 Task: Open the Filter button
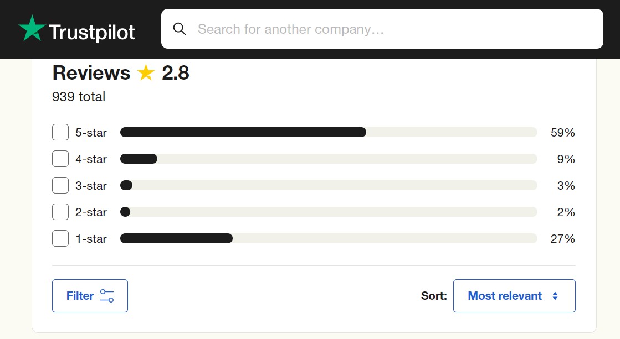pos(90,296)
